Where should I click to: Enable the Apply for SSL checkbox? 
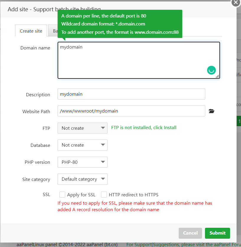[x=62, y=195]
